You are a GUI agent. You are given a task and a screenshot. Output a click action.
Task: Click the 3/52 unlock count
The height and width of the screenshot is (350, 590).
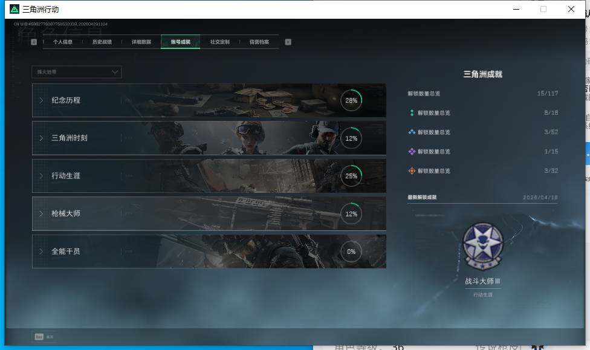(x=551, y=132)
